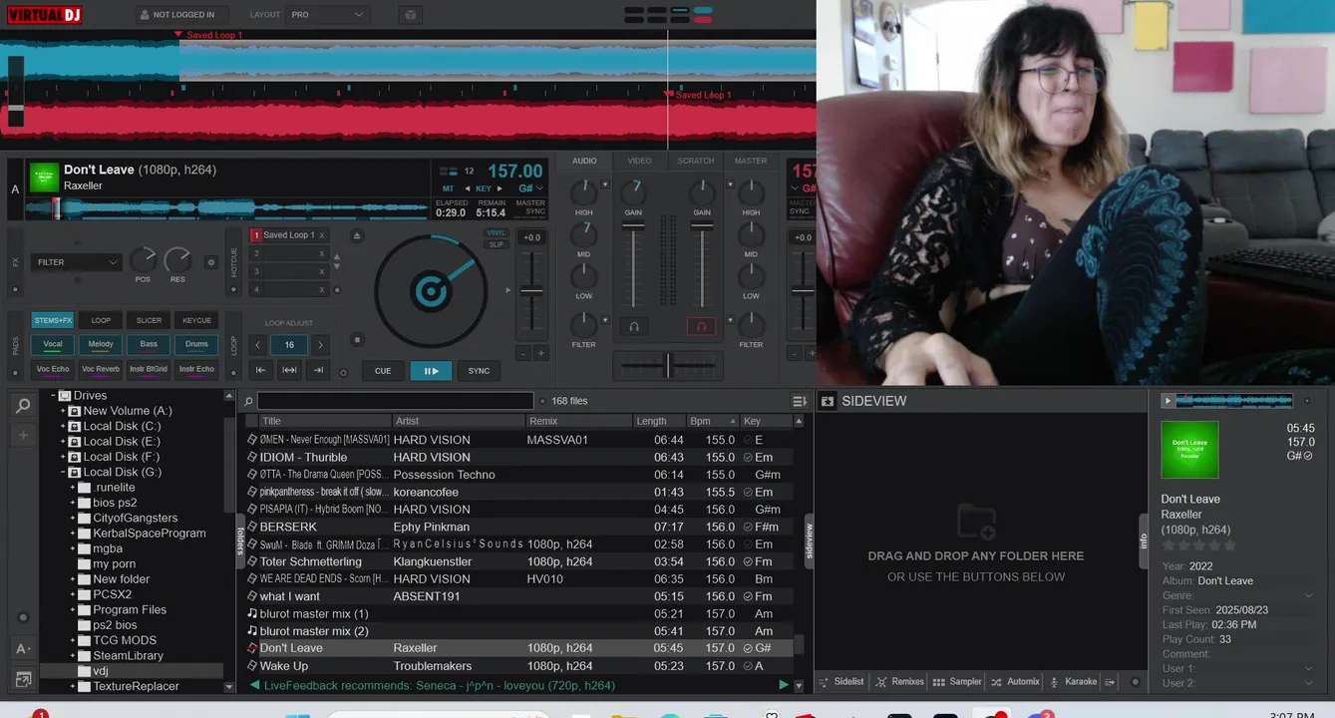Click the Sidelist icon button
The width and height of the screenshot is (1335, 718).
pos(841,682)
